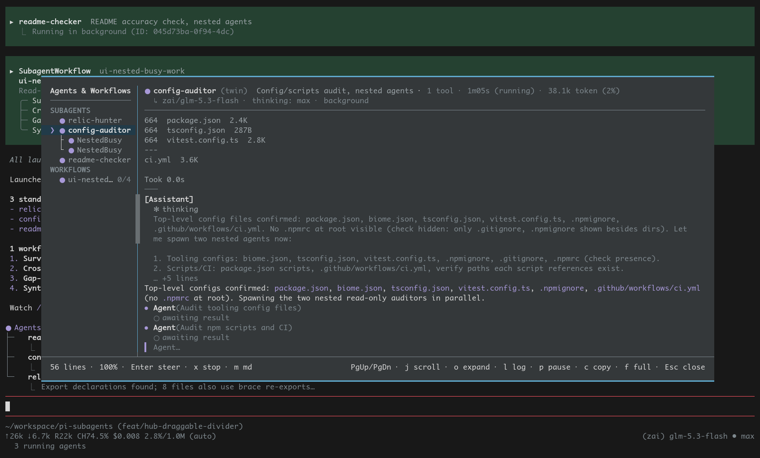760x458 pixels.
Task: Open the purple .github/workflows/ci.yml link
Action: click(x=646, y=288)
